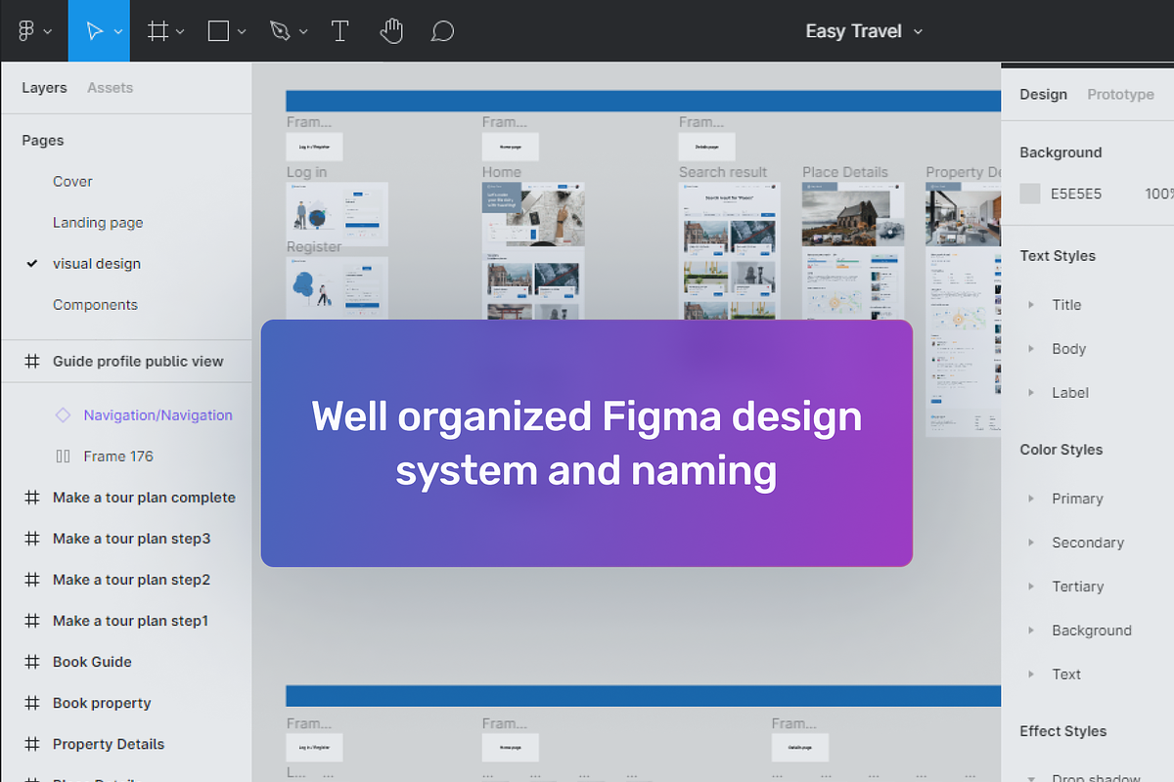The width and height of the screenshot is (1174, 782).
Task: Select the Move tool arrow
Action: (x=94, y=31)
